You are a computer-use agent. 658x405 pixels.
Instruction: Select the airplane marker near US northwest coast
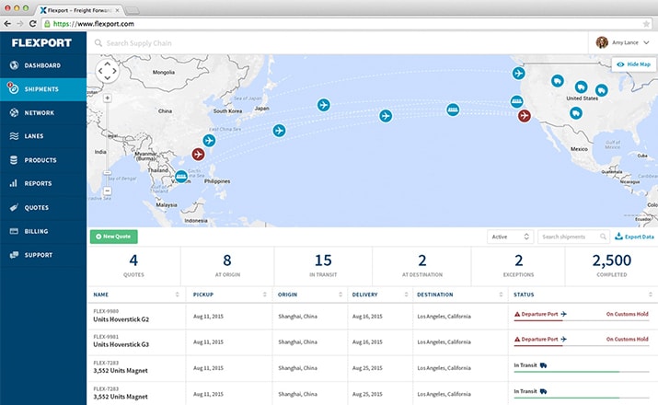tap(519, 73)
